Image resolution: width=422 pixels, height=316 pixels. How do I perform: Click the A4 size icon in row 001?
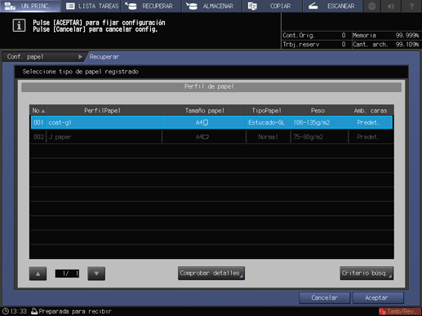click(x=202, y=122)
